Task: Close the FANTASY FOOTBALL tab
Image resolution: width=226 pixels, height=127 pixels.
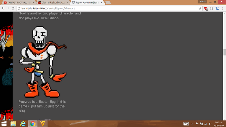Action: tap(33, 2)
